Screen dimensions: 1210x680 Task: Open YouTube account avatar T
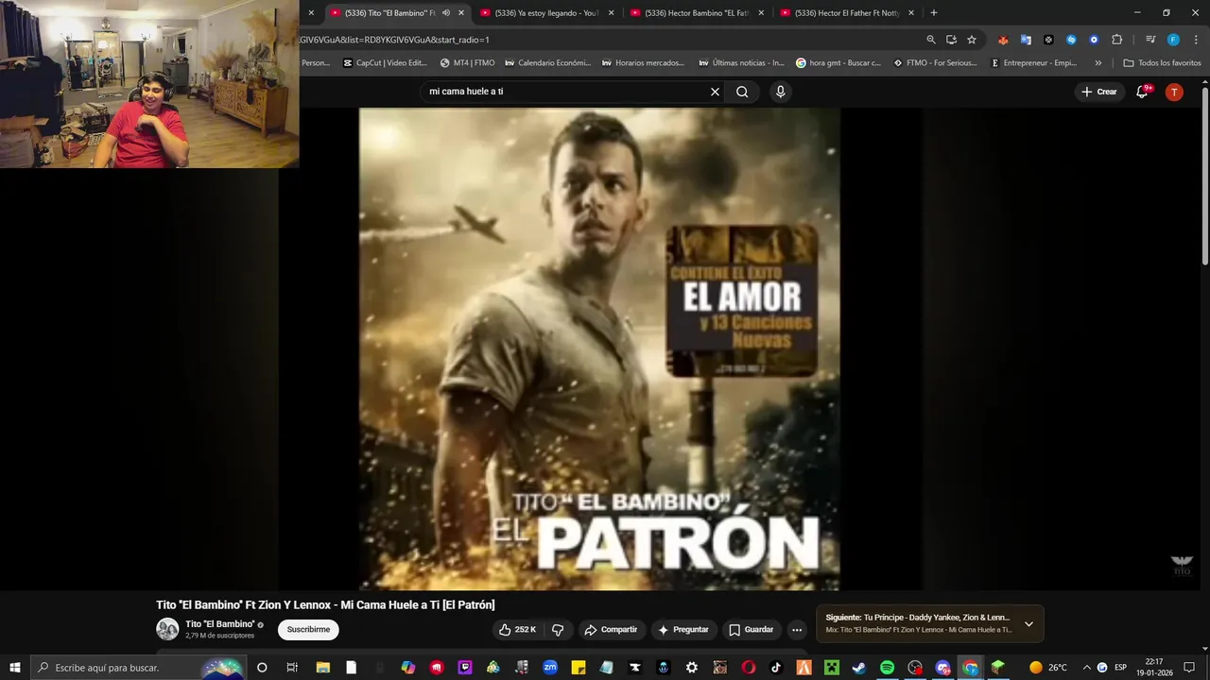tap(1174, 92)
